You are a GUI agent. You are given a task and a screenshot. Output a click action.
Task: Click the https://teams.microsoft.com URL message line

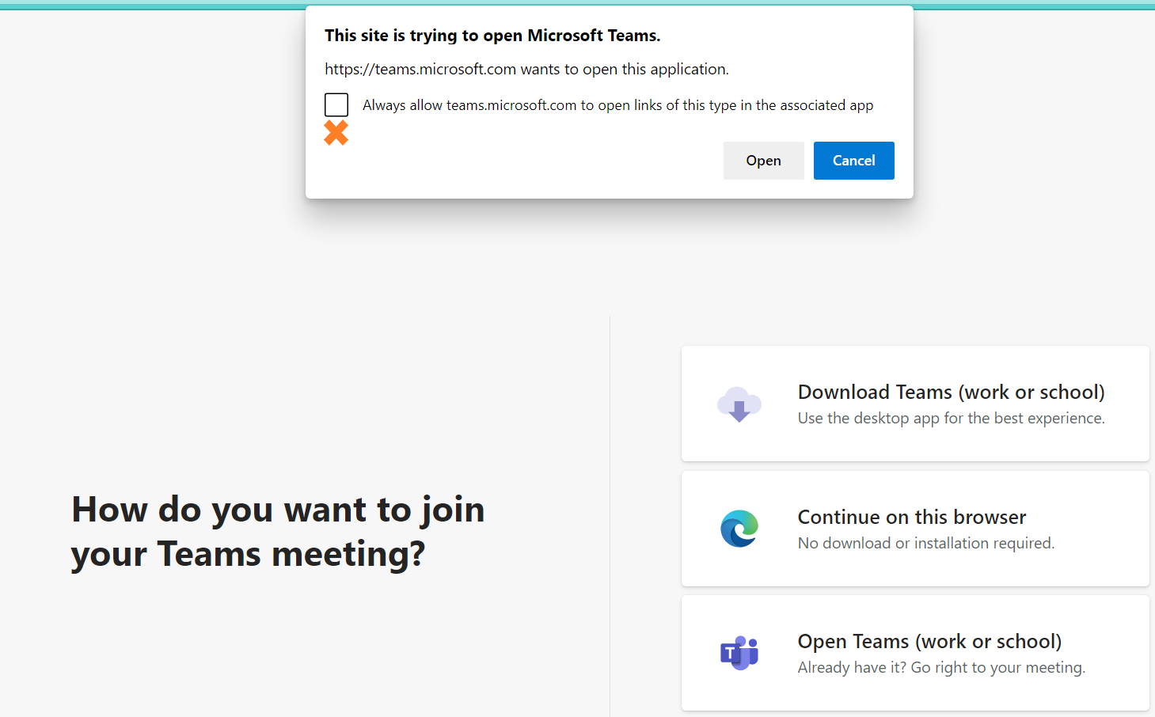[x=526, y=69]
